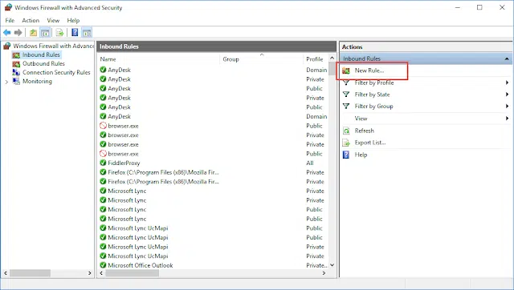514x290 pixels.
Task: Open Filter by State submenu arrow
Action: (x=507, y=95)
